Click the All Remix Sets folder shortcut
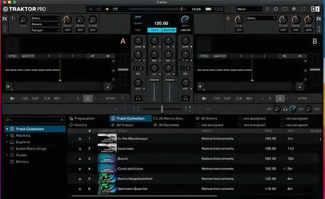This screenshot has width=325, height=199. tap(171, 118)
